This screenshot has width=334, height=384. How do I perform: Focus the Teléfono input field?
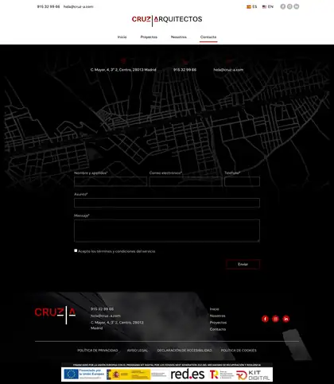(242, 181)
